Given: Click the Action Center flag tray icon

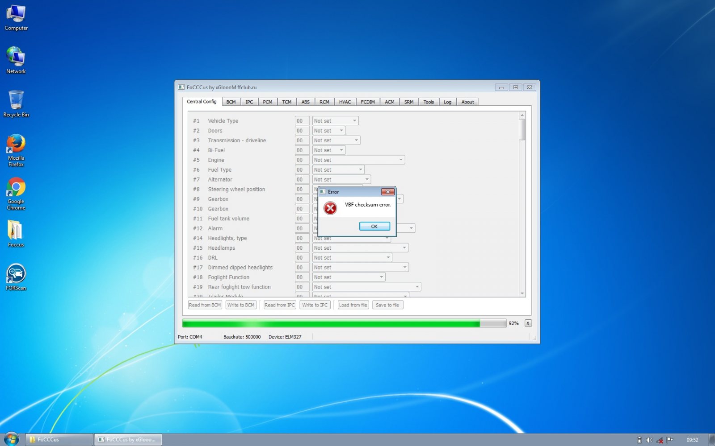Looking at the screenshot, I should pos(670,440).
